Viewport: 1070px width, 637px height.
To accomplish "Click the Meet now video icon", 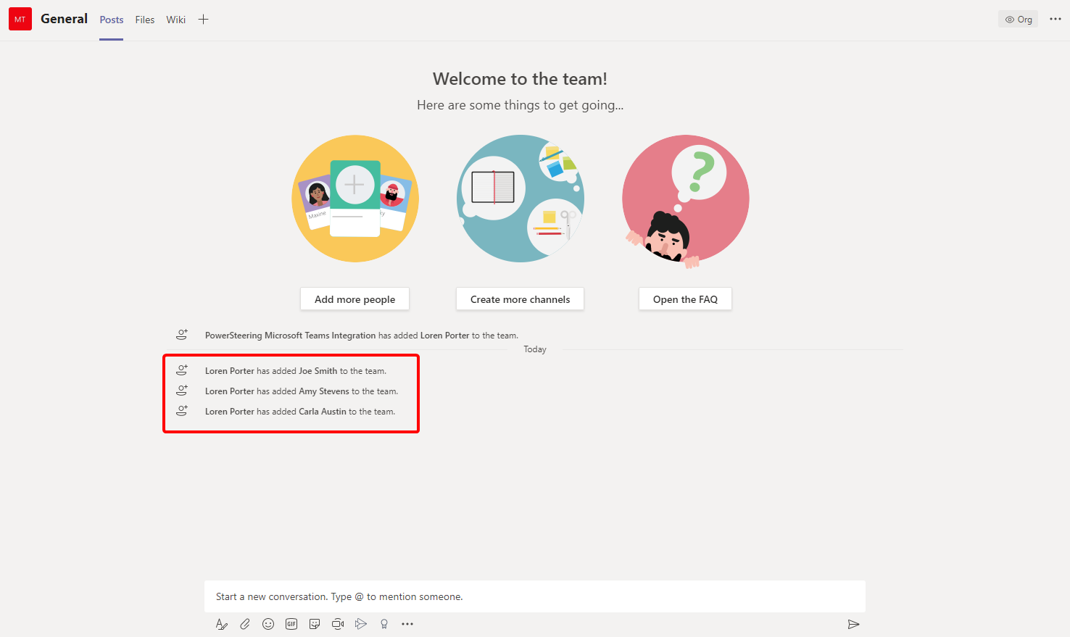I will pyautogui.click(x=338, y=624).
